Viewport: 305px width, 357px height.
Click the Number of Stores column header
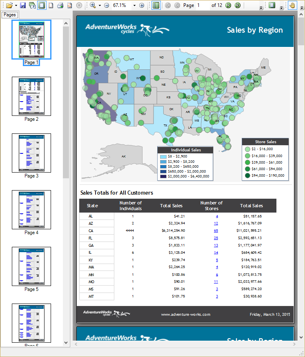coord(211,206)
